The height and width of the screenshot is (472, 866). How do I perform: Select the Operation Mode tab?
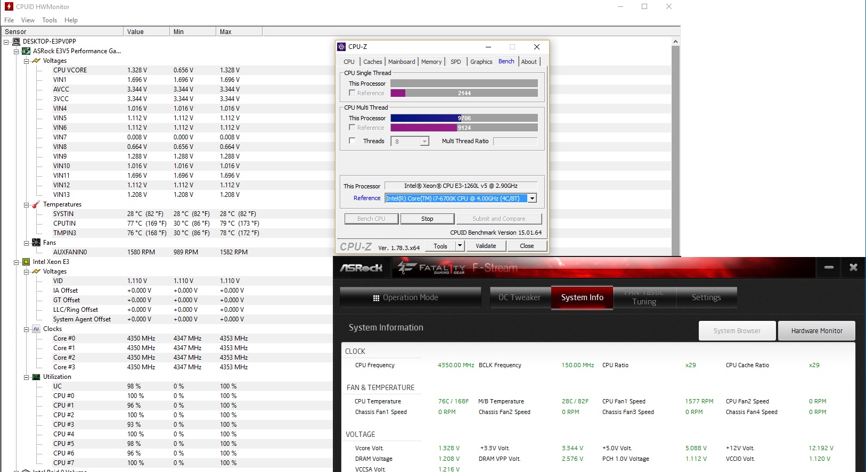click(410, 297)
